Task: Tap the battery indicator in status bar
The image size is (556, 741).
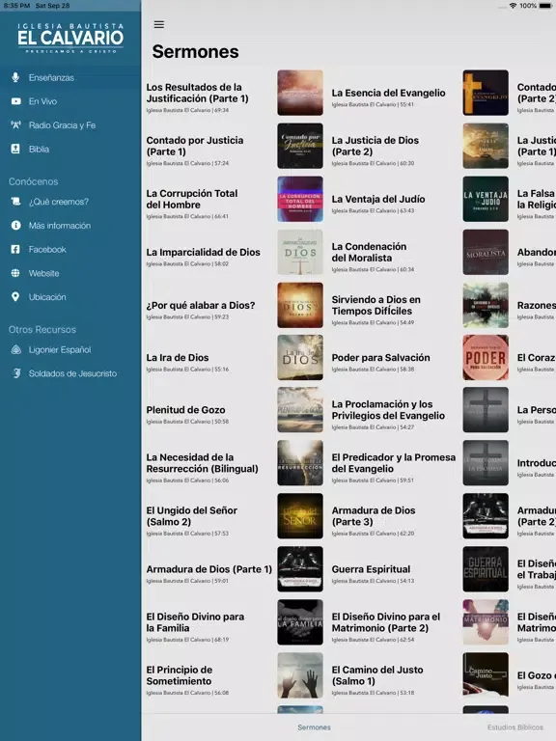Action: [545, 6]
